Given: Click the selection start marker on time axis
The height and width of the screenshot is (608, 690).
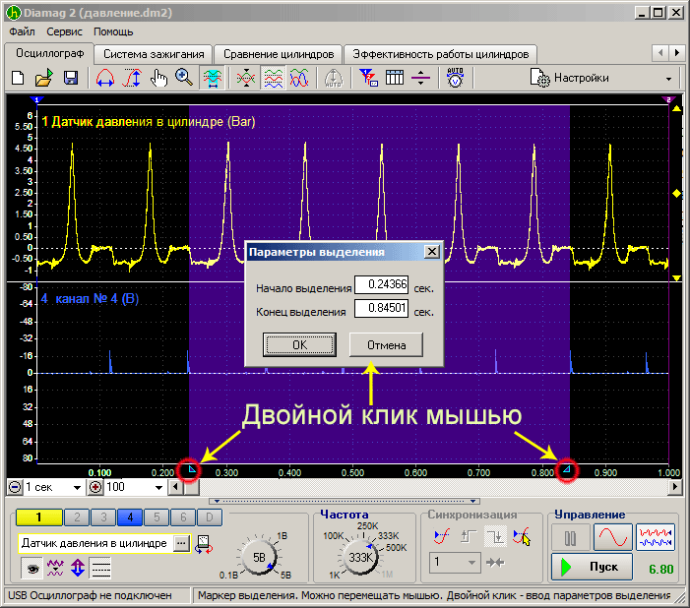Looking at the screenshot, I should [192, 469].
